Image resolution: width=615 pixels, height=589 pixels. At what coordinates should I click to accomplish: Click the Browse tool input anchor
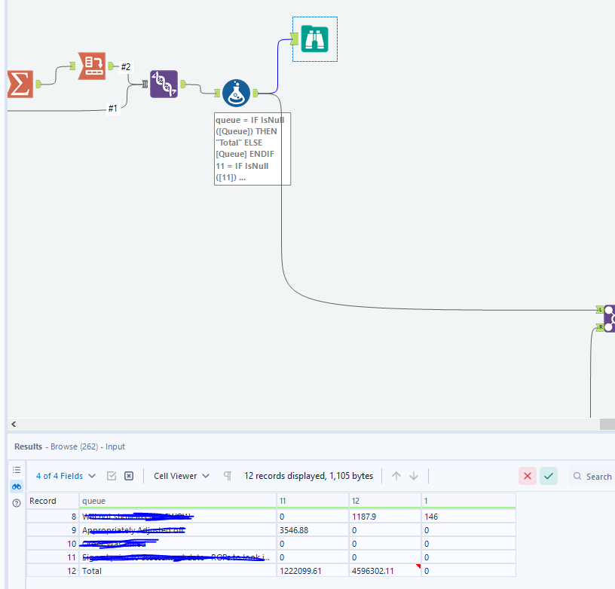[295, 39]
